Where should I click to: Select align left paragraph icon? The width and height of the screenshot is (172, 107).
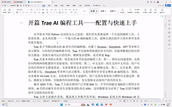tap(51, 12)
